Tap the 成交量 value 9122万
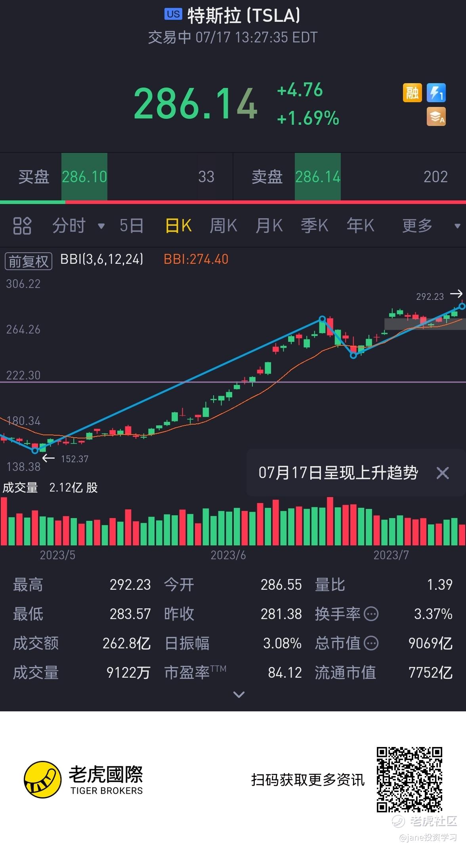The height and width of the screenshot is (848, 466). click(129, 673)
